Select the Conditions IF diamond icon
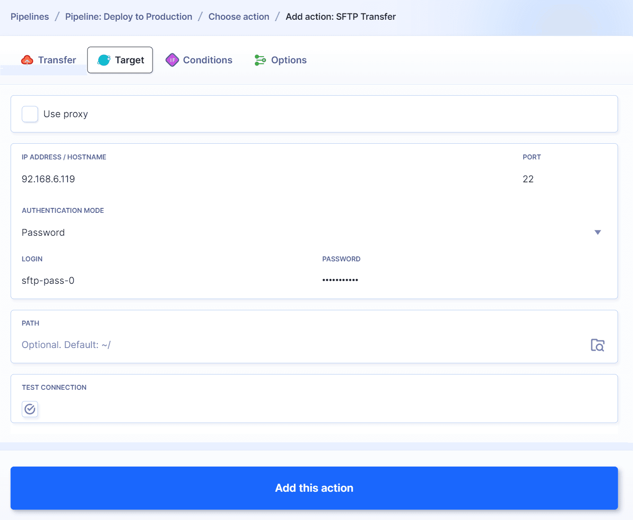Screen dimensions: 633x520 point(172,59)
